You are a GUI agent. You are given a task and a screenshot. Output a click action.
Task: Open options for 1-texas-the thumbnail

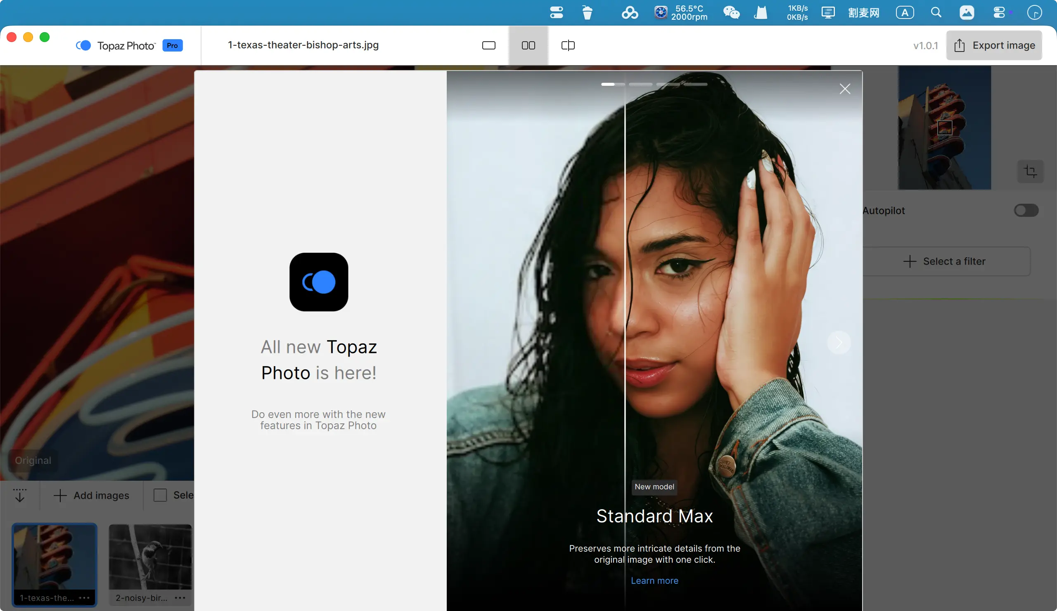(x=84, y=598)
